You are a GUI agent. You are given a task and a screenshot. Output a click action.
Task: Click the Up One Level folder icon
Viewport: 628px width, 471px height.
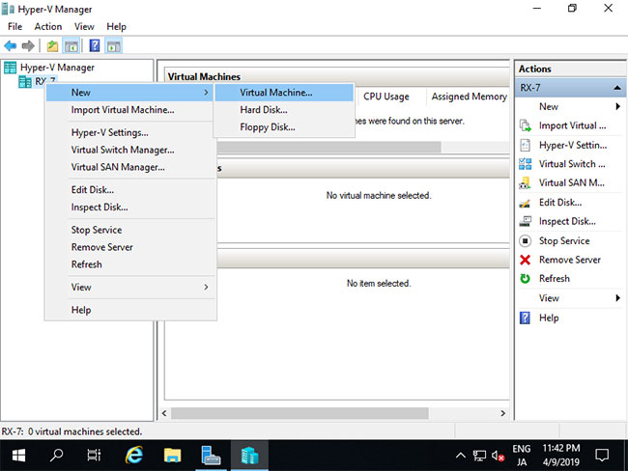[52, 46]
